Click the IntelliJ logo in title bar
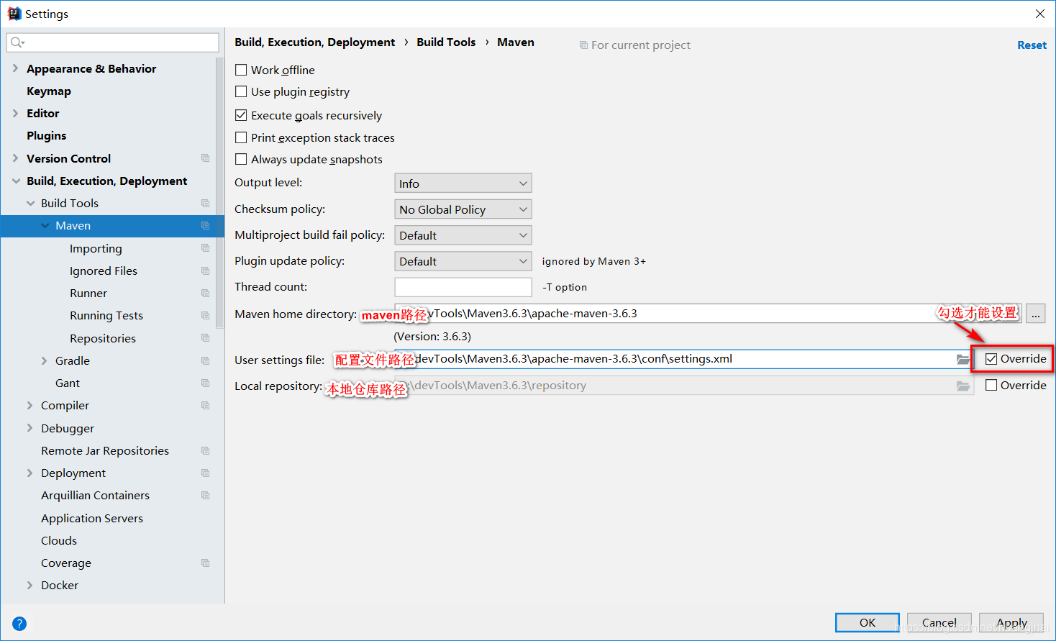 pos(14,14)
